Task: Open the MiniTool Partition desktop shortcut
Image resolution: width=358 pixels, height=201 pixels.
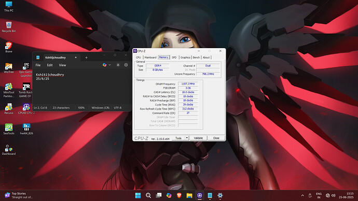Action: (x=9, y=90)
